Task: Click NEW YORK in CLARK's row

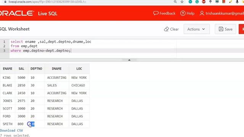Action: (x=79, y=93)
